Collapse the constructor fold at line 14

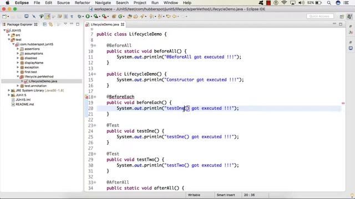(x=95, y=74)
